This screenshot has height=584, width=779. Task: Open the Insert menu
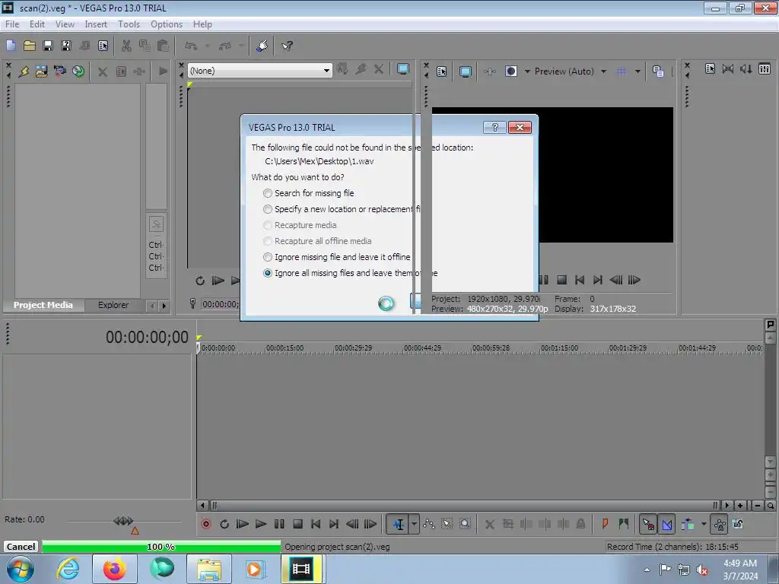click(x=96, y=24)
